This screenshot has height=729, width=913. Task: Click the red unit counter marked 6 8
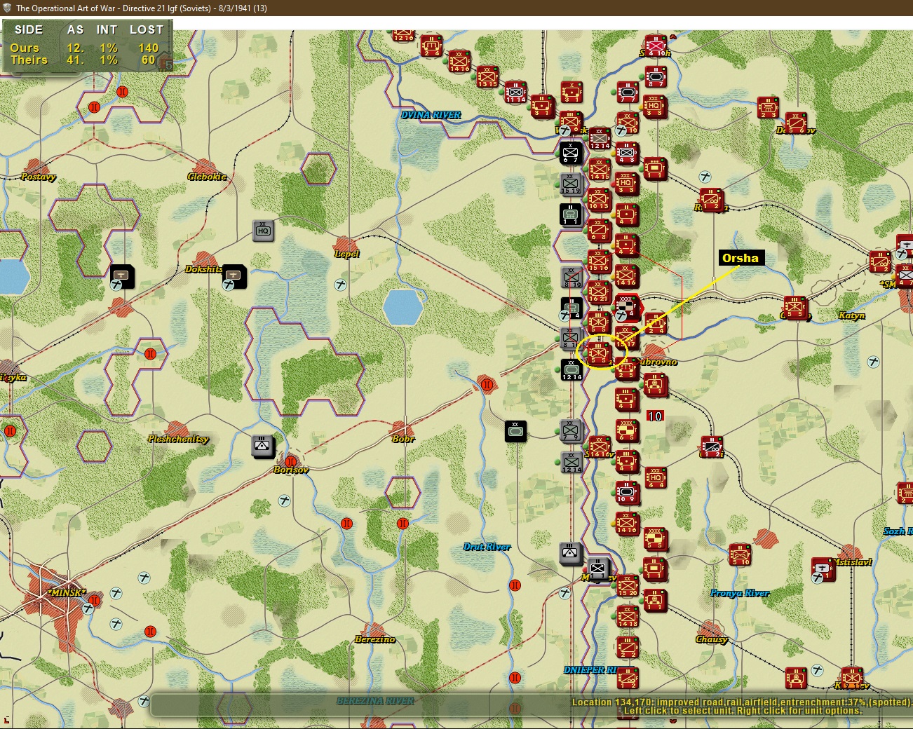tap(599, 229)
